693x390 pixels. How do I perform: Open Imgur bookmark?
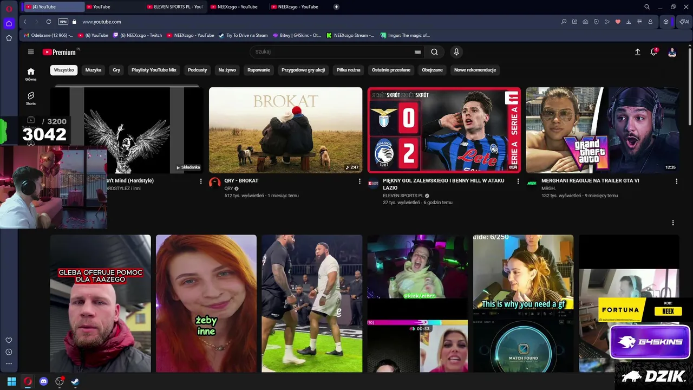(405, 35)
